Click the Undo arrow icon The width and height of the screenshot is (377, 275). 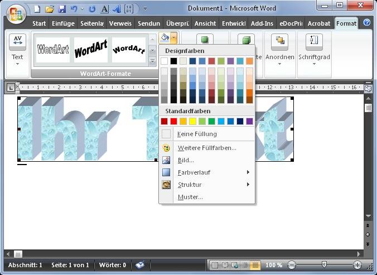pos(74,9)
